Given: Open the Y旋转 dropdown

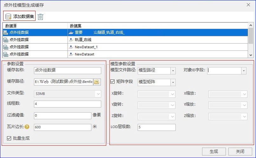Looking at the screenshot, I should click(172, 105).
